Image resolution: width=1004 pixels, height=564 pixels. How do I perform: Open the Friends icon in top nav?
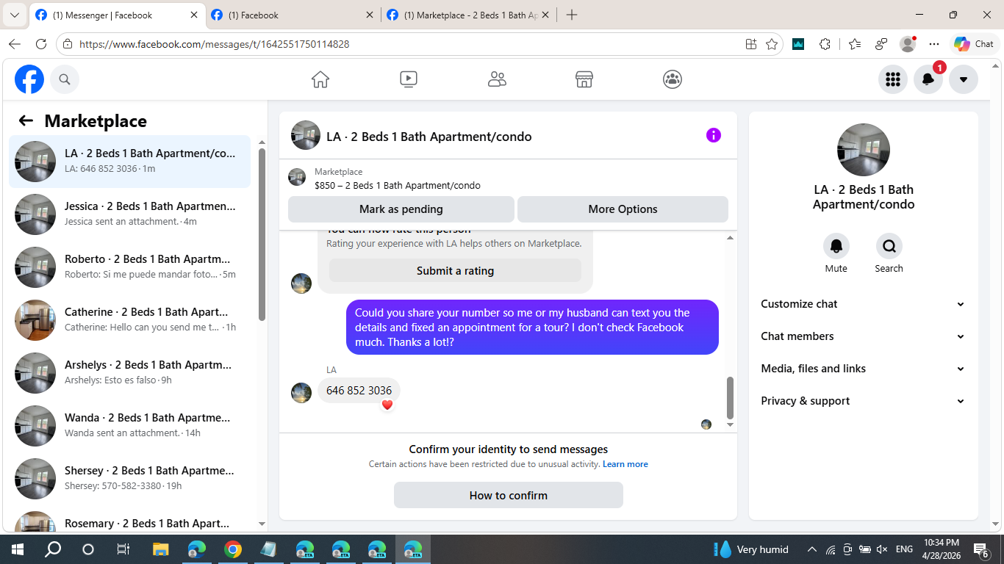pos(497,79)
